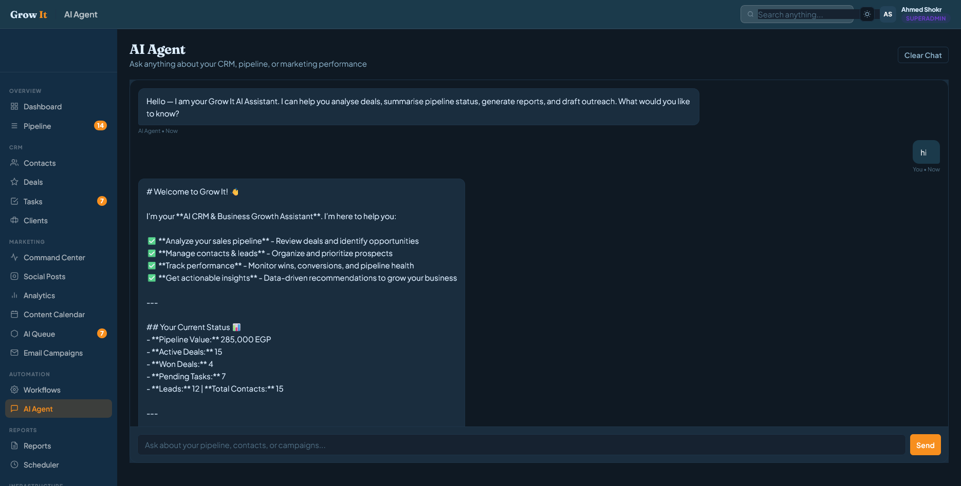Open the Command Center section
This screenshot has height=486, width=961.
(x=54, y=257)
